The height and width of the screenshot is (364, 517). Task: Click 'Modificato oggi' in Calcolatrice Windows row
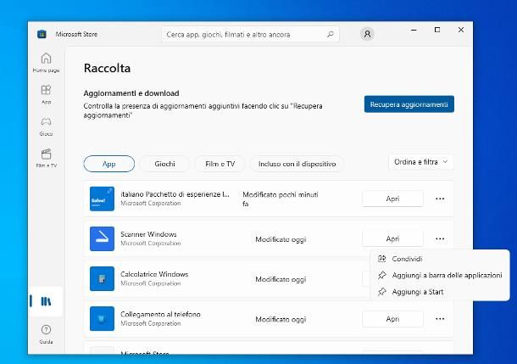(281, 279)
